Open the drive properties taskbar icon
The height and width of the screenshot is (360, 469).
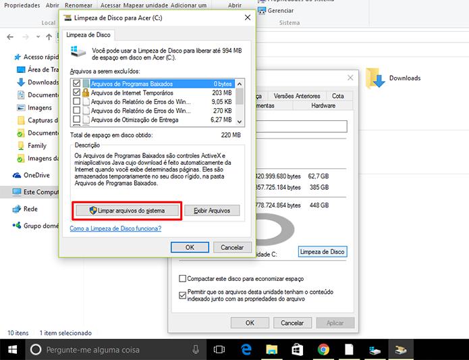[x=375, y=349]
